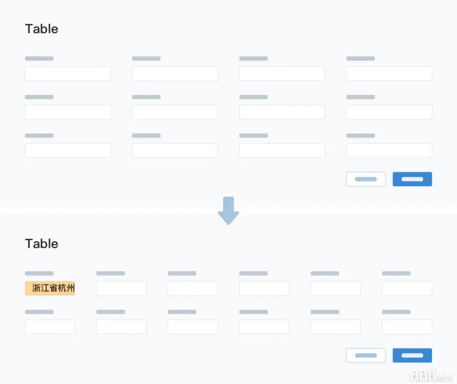Click the first input field in the top form's first row

point(68,74)
